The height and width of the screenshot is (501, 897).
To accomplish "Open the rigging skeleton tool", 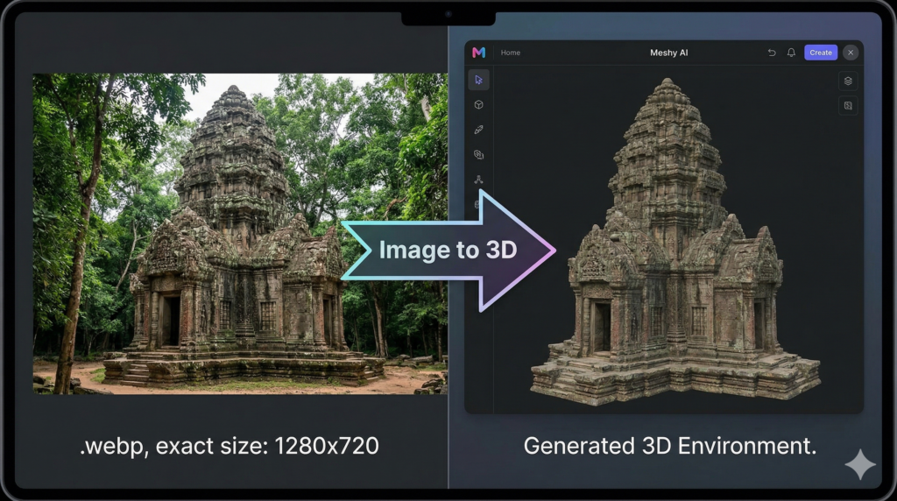I will point(478,179).
